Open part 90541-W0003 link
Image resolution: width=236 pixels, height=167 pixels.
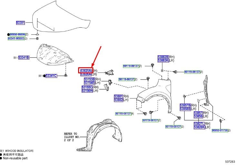tap(16, 39)
